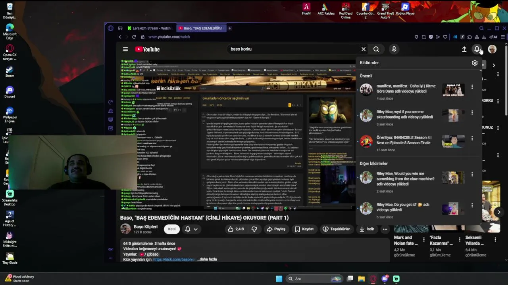Close the notifications bell panel
Screen dimensions: 508x285
pyautogui.click(x=477, y=49)
